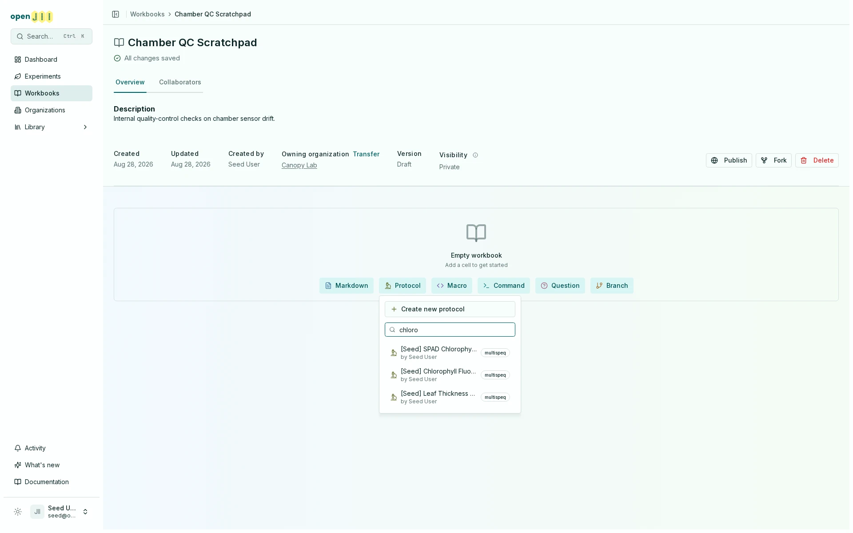Image resolution: width=853 pixels, height=533 pixels.
Task: Add a Question cell
Action: (560, 286)
